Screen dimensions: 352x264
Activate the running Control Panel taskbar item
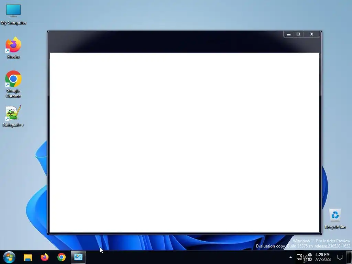pyautogui.click(x=78, y=257)
